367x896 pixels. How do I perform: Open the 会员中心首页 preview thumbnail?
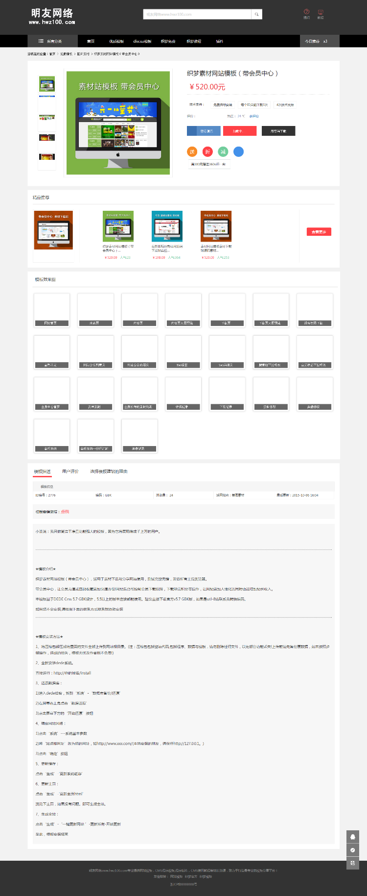tap(52, 394)
